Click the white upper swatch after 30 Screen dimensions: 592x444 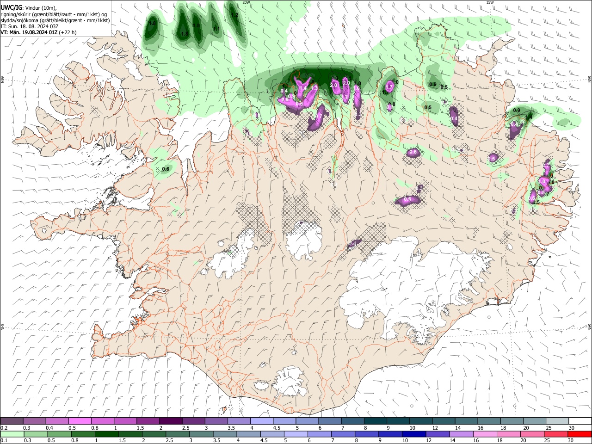click(x=580, y=421)
